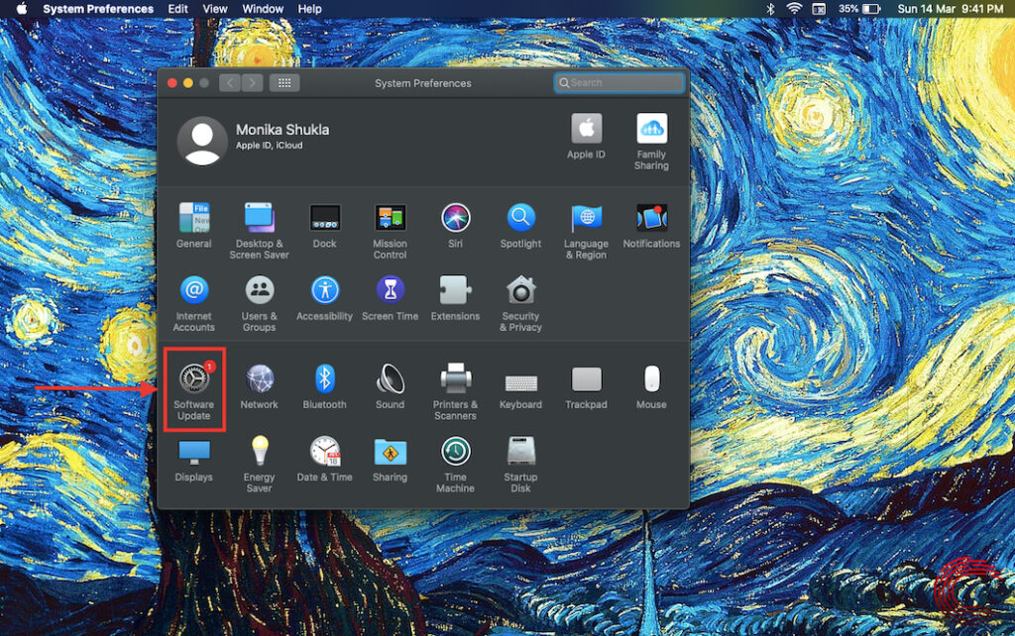Go back using the toolbar arrow
This screenshot has width=1015, height=636.
click(x=230, y=83)
